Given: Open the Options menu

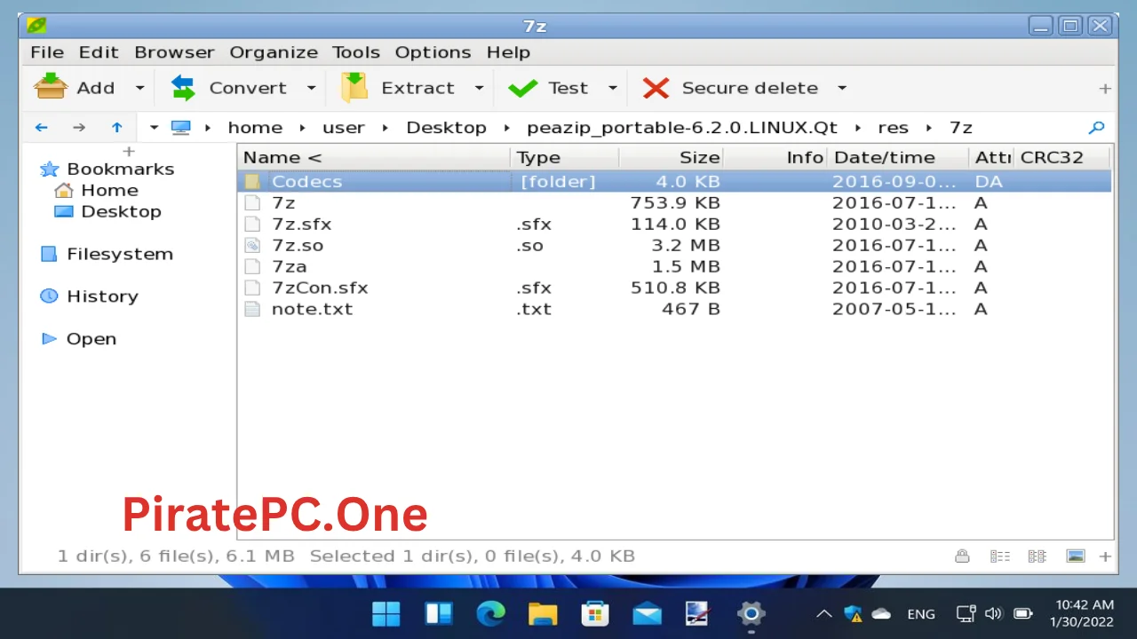Looking at the screenshot, I should coord(433,52).
